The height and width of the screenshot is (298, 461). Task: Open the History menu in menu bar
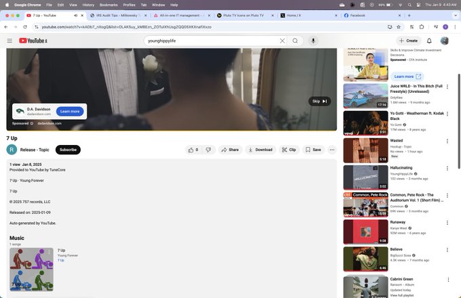pos(88,5)
